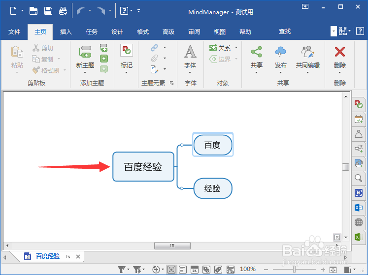The width and height of the screenshot is (368, 275).
Task: Expand the notes dropdown arrow
Action: pyautogui.click(x=165, y=69)
